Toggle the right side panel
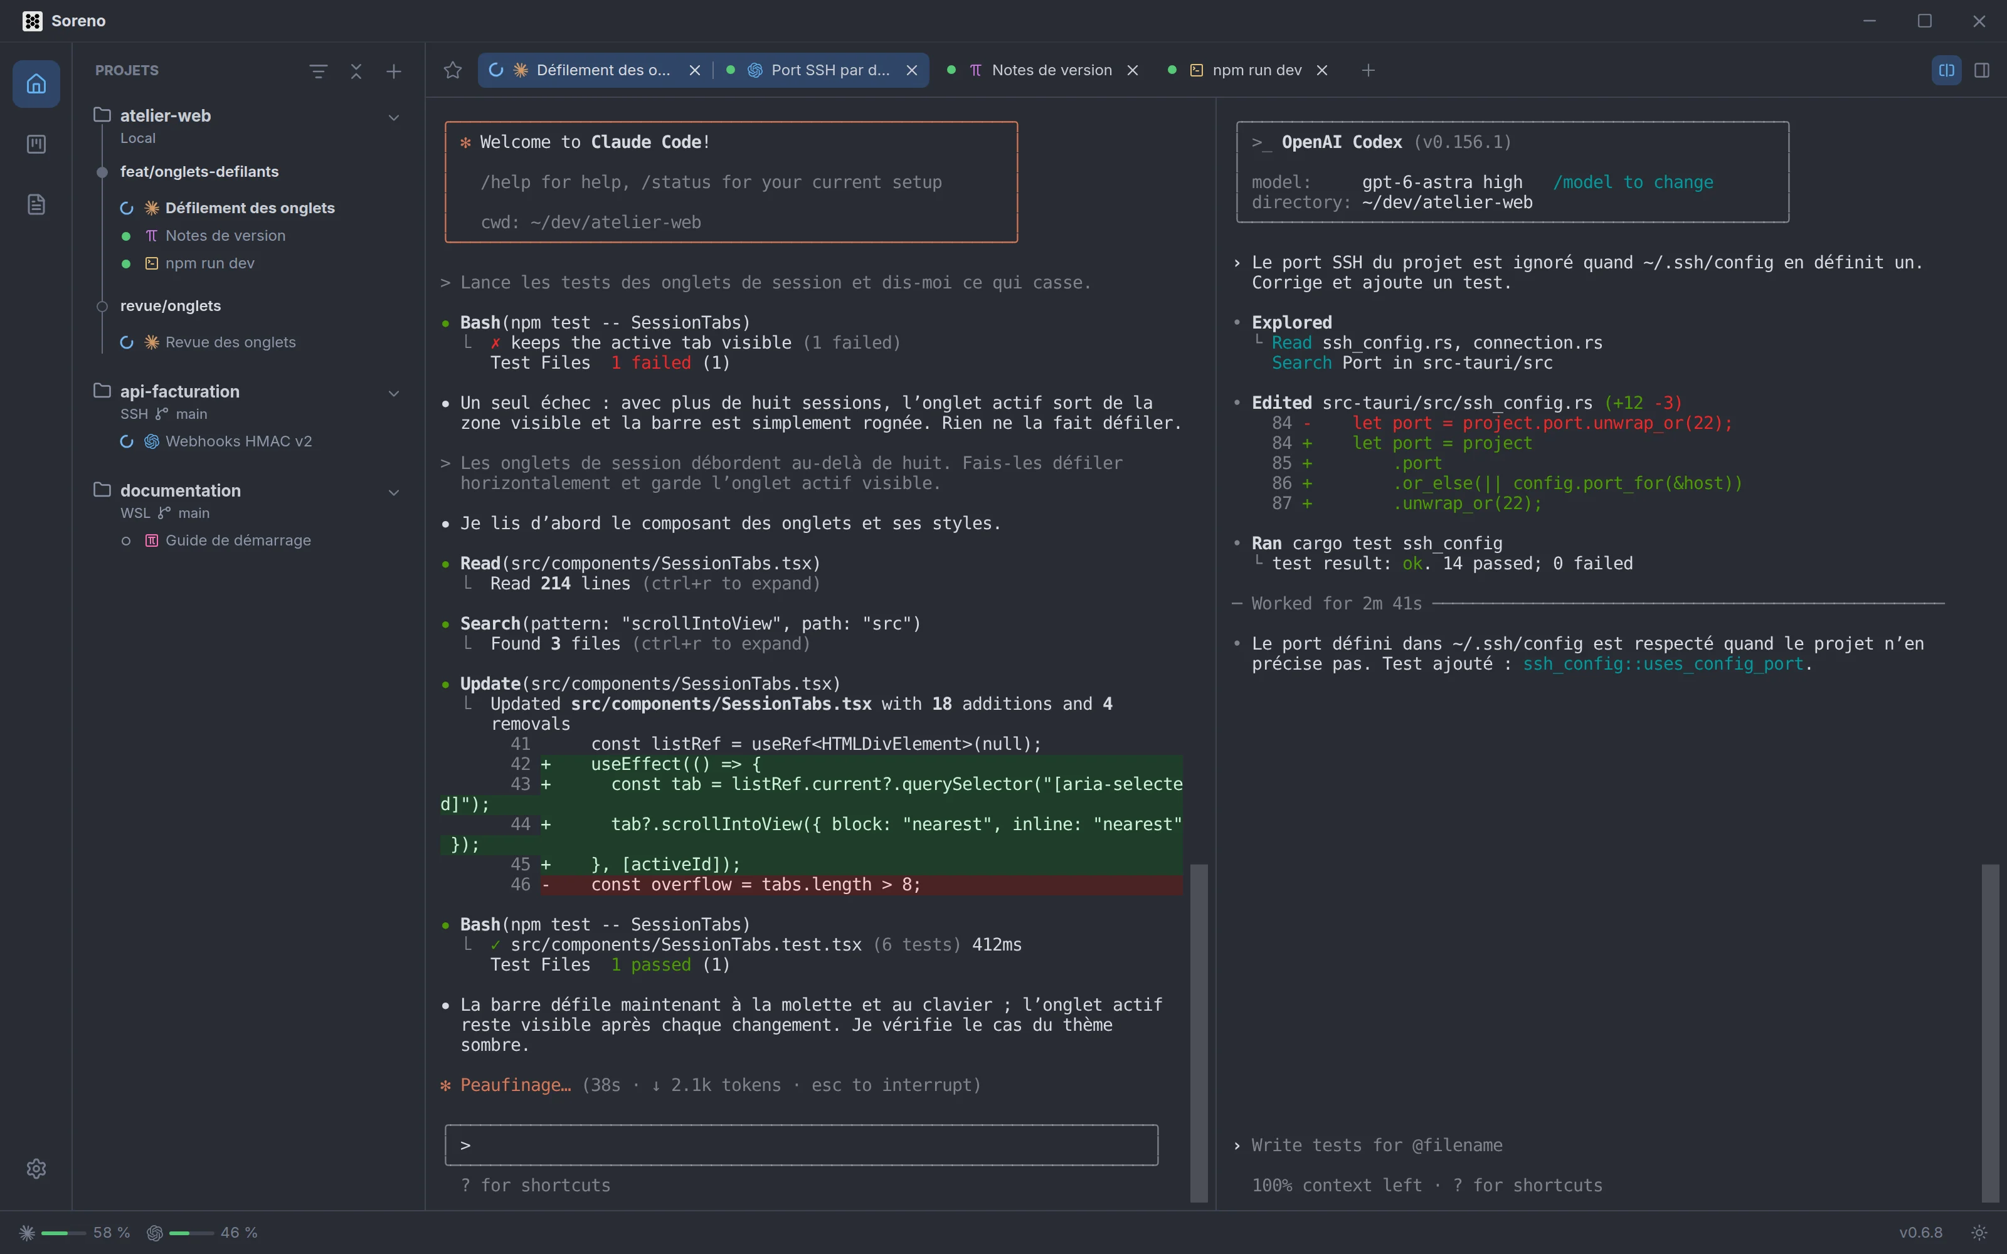Screen dimensions: 2007x1254 point(1982,70)
